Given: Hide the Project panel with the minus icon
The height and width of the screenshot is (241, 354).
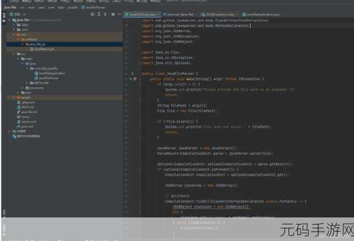Looking at the screenshot, I should (119, 14).
